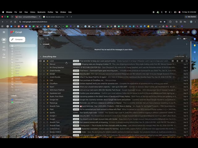Show search options filter icon
Image resolution: width=198 pixels, height=148 pixels.
[118, 32]
